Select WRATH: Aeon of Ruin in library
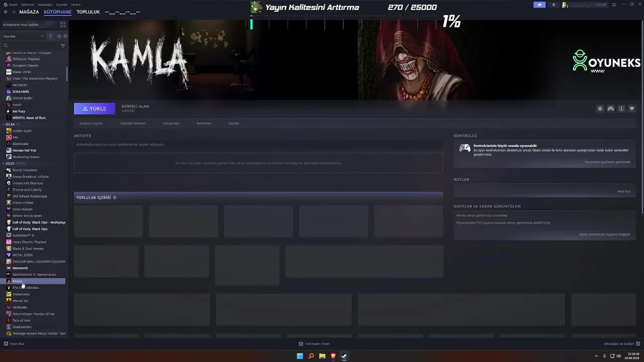Image resolution: width=644 pixels, height=362 pixels. (x=29, y=118)
